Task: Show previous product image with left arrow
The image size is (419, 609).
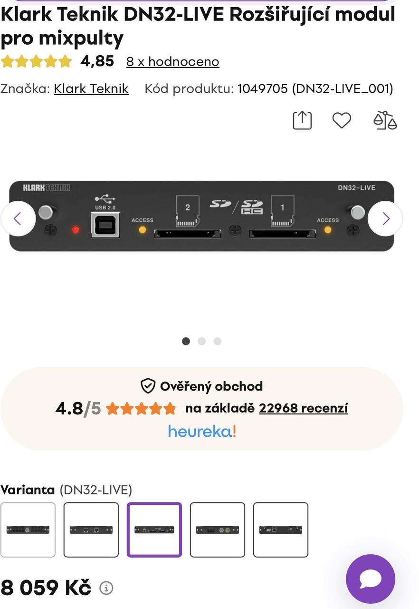Action: click(18, 219)
